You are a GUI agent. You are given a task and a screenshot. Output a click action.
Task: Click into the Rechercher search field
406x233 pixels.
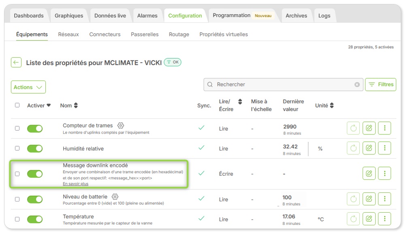pyautogui.click(x=283, y=84)
